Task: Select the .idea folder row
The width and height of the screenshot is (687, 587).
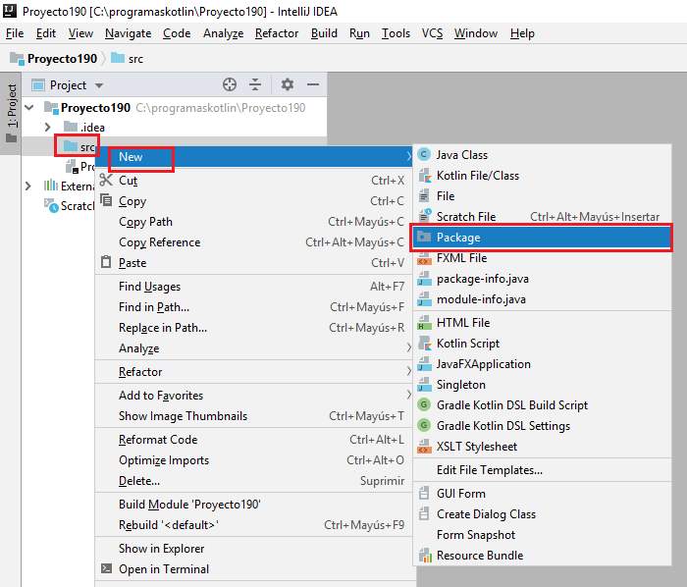Action: click(x=174, y=127)
